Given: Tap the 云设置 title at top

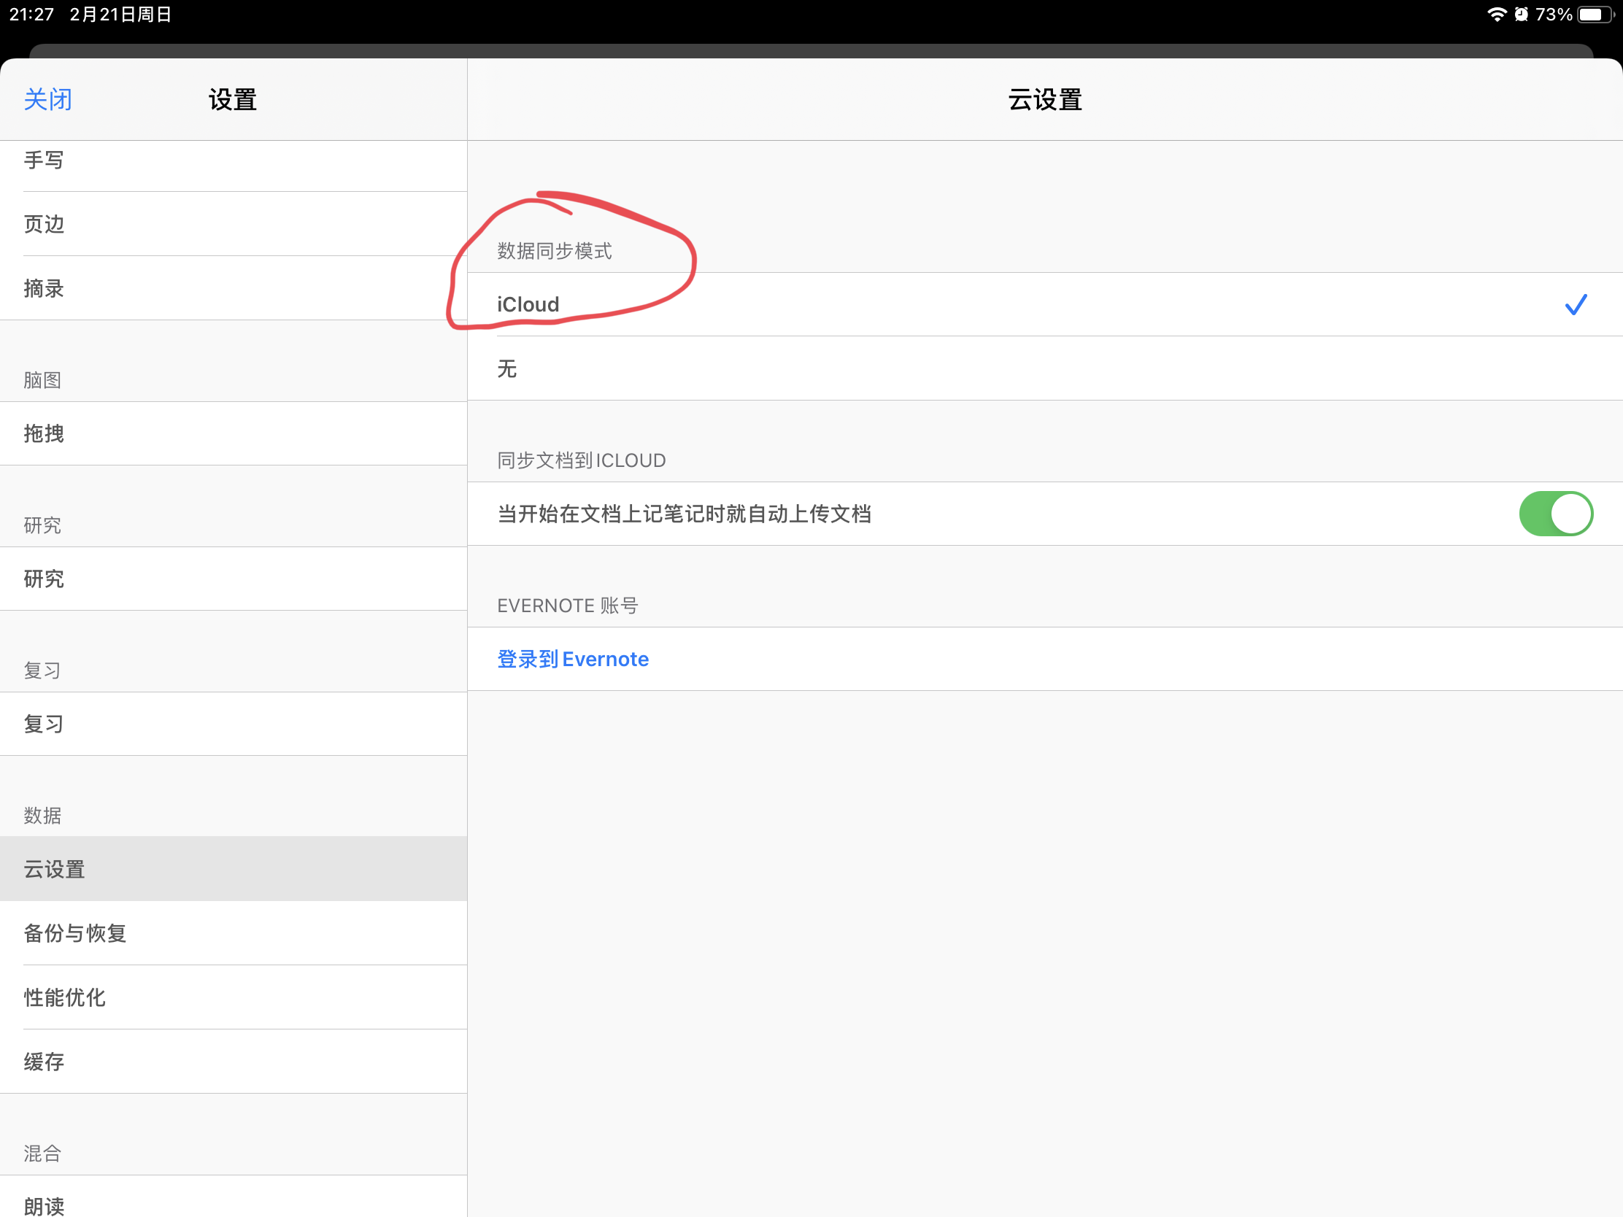Looking at the screenshot, I should tap(1045, 99).
